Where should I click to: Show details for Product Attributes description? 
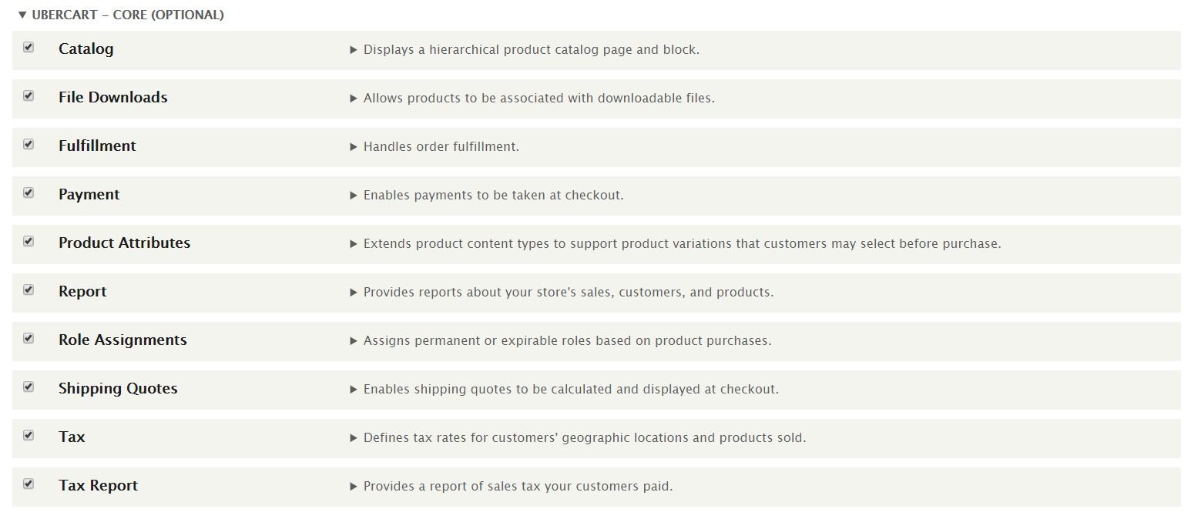point(354,244)
